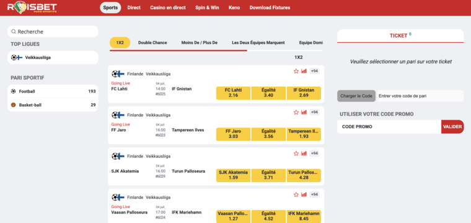Focus the CODE PROMO input field

(389, 126)
